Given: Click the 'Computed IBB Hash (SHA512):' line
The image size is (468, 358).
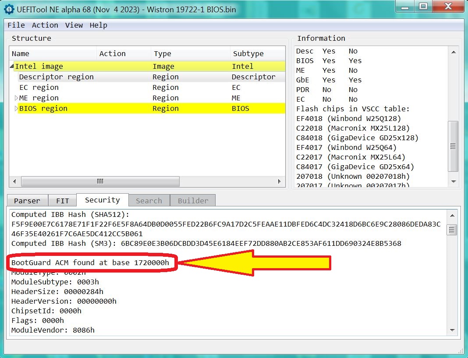Looking at the screenshot, I should (x=71, y=214).
